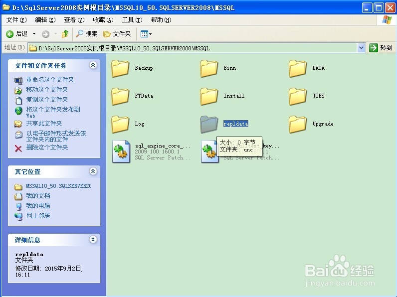
Task: Click 删除这个文件夹 link
Action: click(47, 148)
